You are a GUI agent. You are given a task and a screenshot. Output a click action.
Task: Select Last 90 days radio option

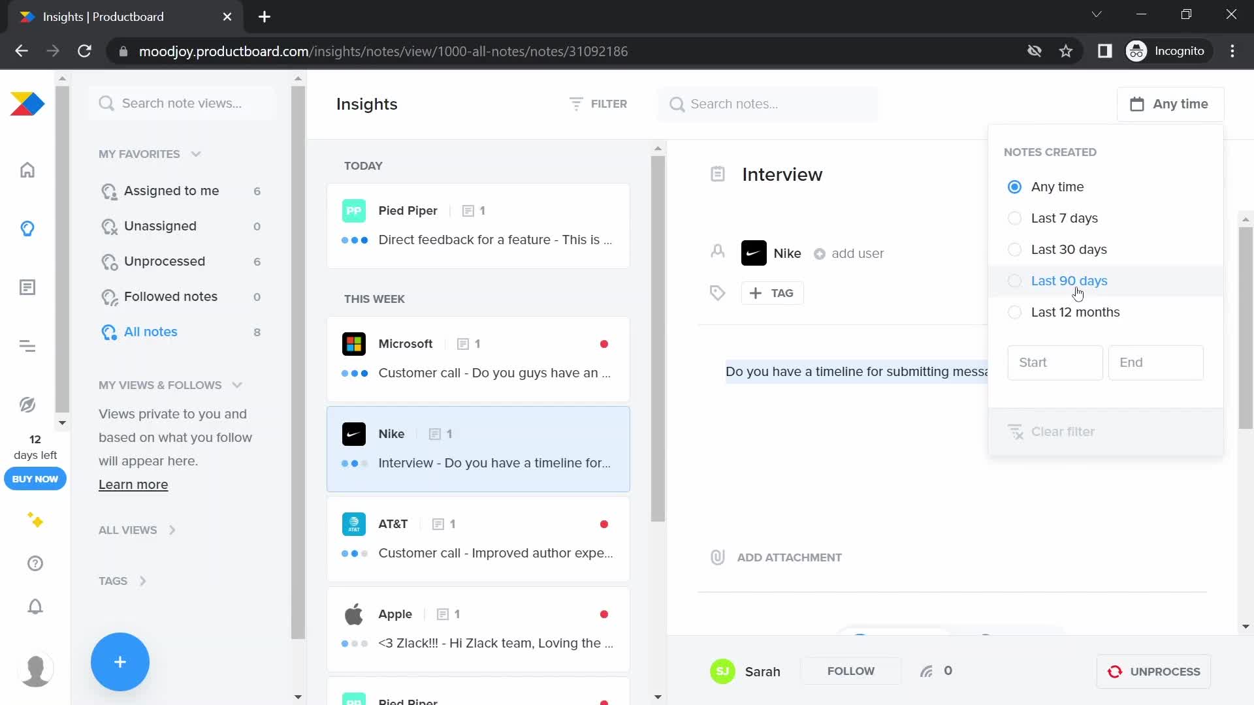[1014, 281]
